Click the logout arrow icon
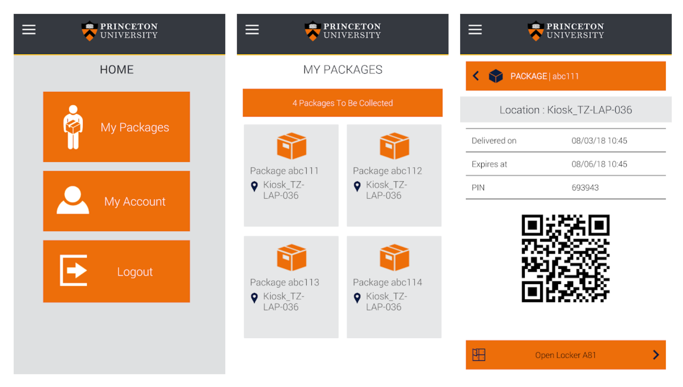This screenshot has height=387, width=683. point(73,270)
